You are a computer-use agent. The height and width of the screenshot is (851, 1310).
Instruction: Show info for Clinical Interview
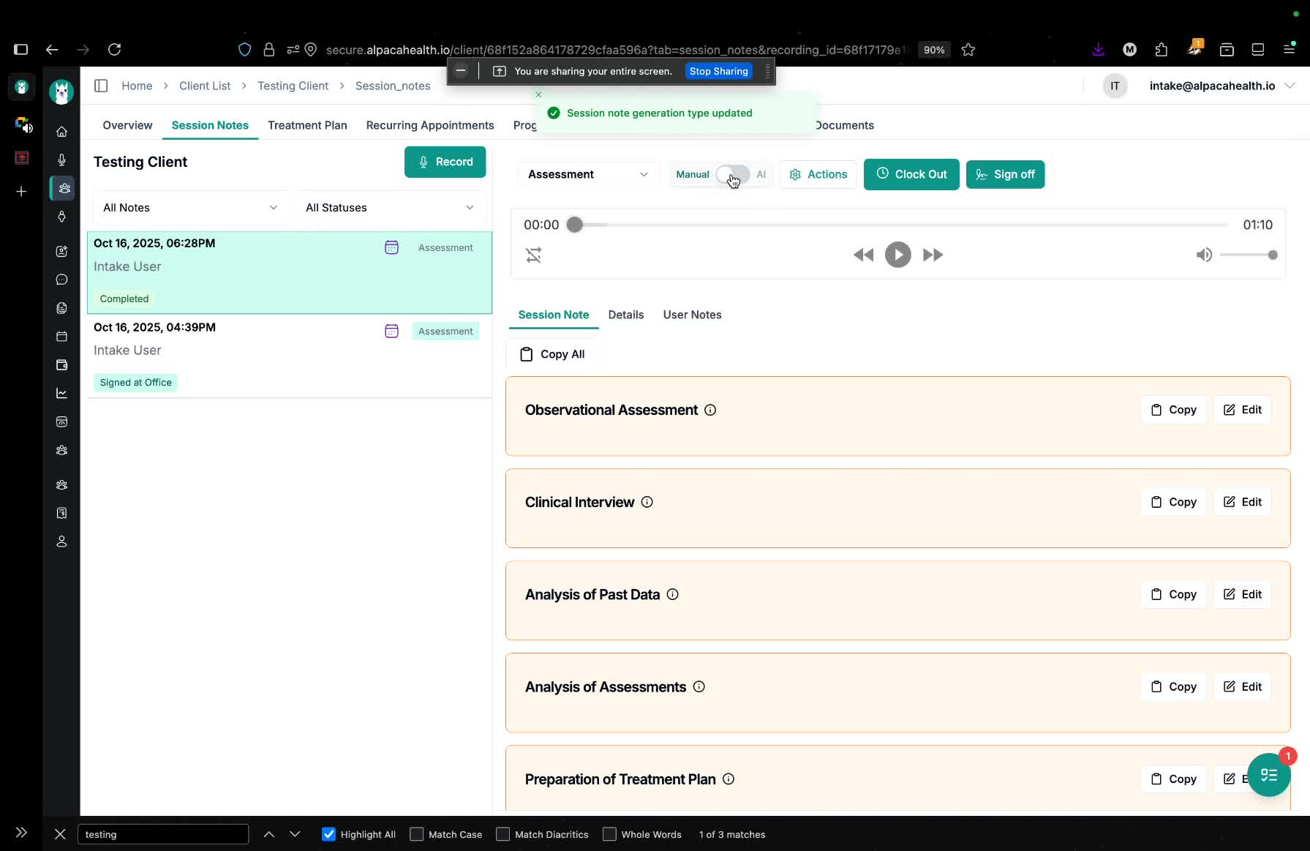647,502
